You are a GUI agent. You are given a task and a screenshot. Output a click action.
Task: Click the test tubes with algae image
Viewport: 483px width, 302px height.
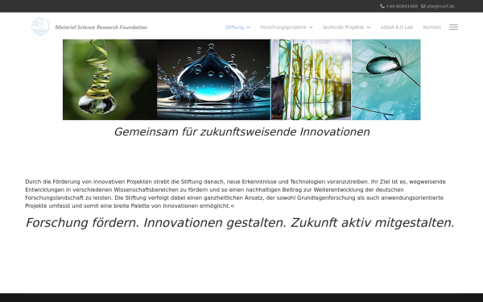pos(311,80)
